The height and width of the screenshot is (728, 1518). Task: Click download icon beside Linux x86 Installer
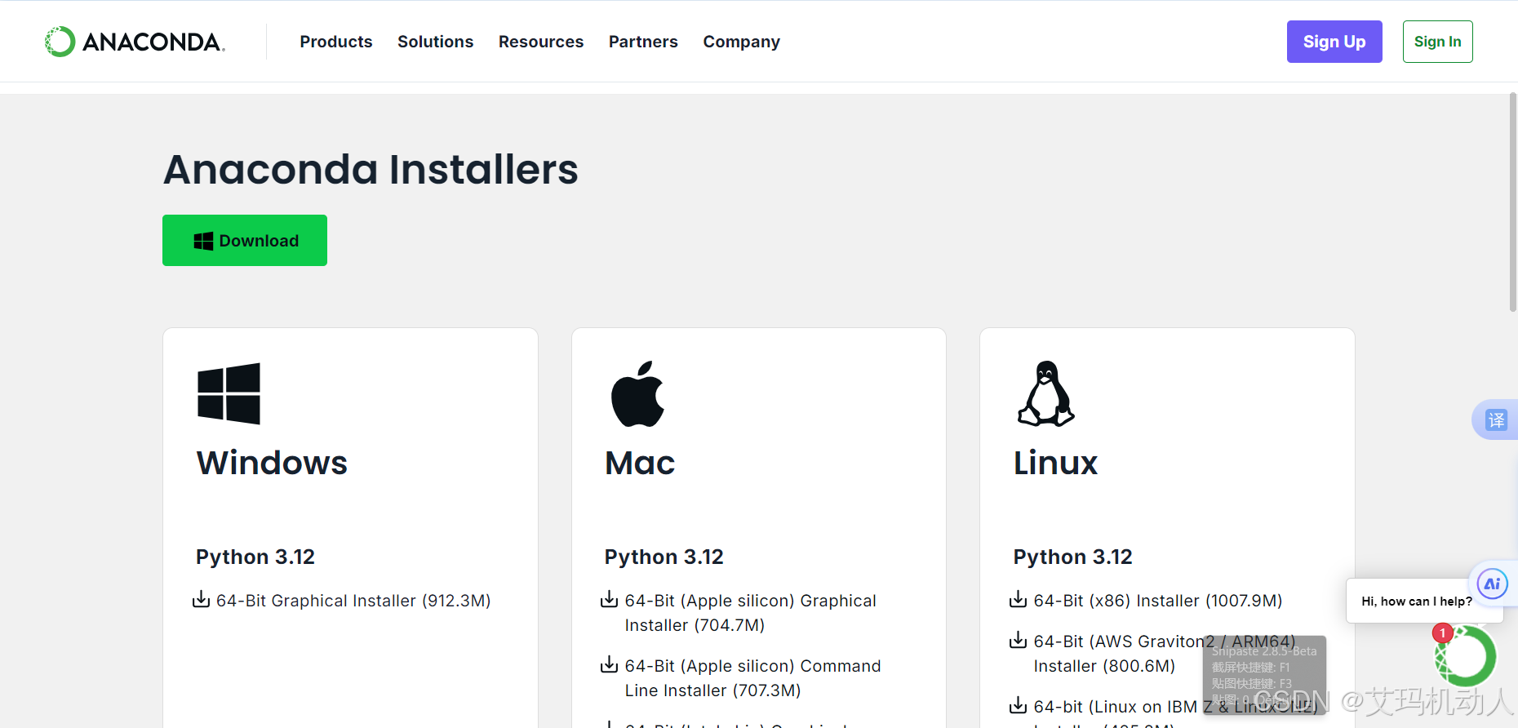click(x=1019, y=600)
